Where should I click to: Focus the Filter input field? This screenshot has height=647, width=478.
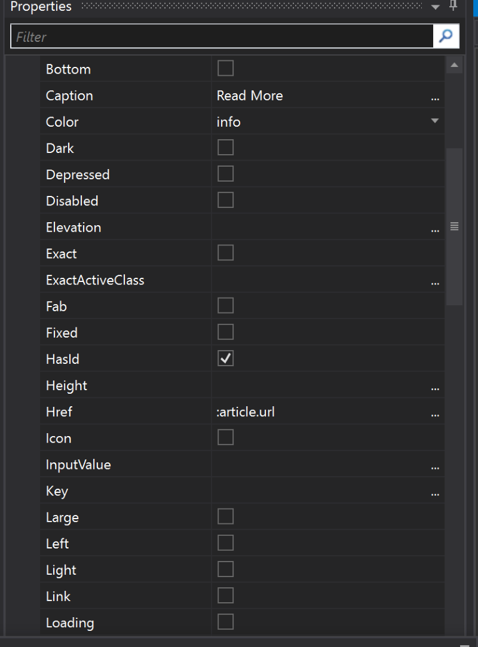pyautogui.click(x=221, y=36)
